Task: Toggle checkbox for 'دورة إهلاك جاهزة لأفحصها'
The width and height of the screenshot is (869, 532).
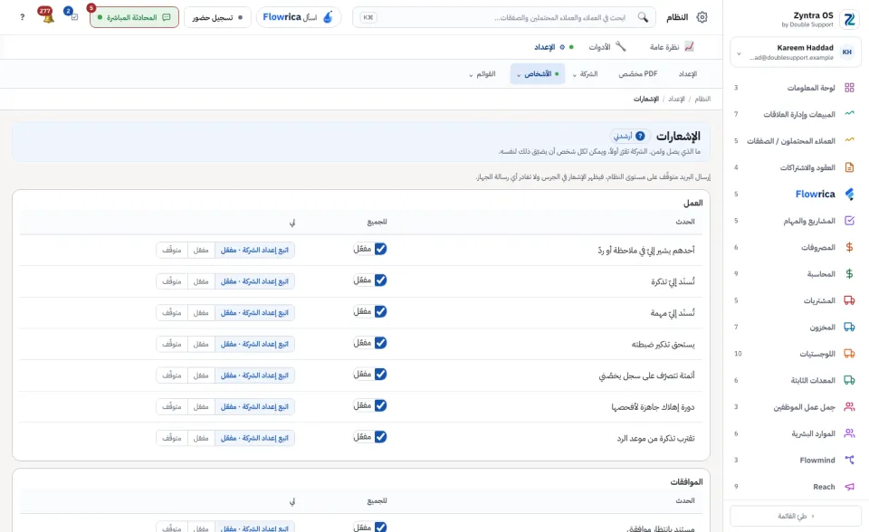Action: [x=380, y=405]
